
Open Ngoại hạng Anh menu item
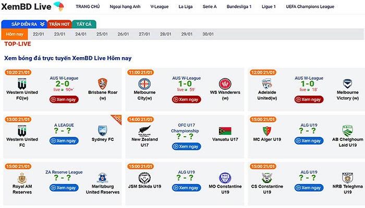point(125,6)
